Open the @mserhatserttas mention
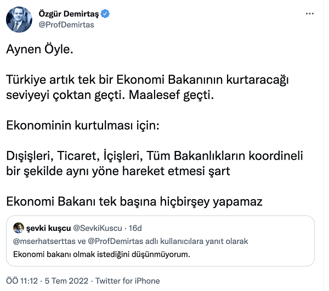329x291 pixels. (x=44, y=241)
